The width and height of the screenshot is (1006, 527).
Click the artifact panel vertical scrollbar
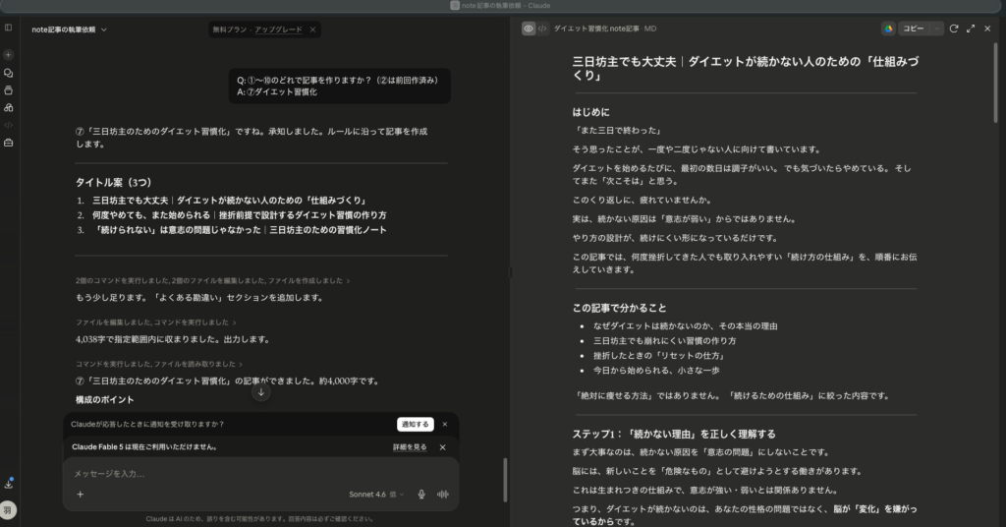coord(996,83)
